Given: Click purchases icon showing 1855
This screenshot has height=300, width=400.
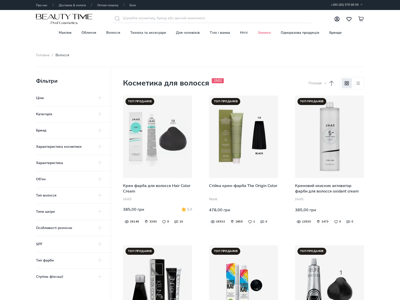Looking at the screenshot, I should tap(232, 222).
